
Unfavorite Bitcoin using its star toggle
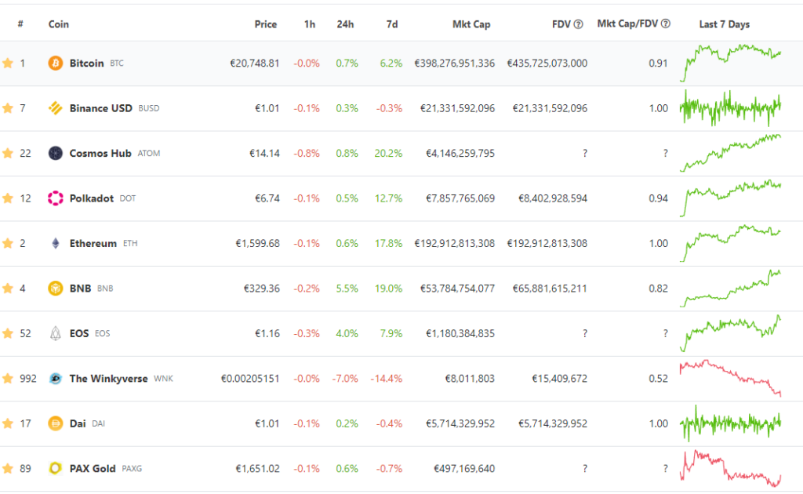(x=8, y=63)
